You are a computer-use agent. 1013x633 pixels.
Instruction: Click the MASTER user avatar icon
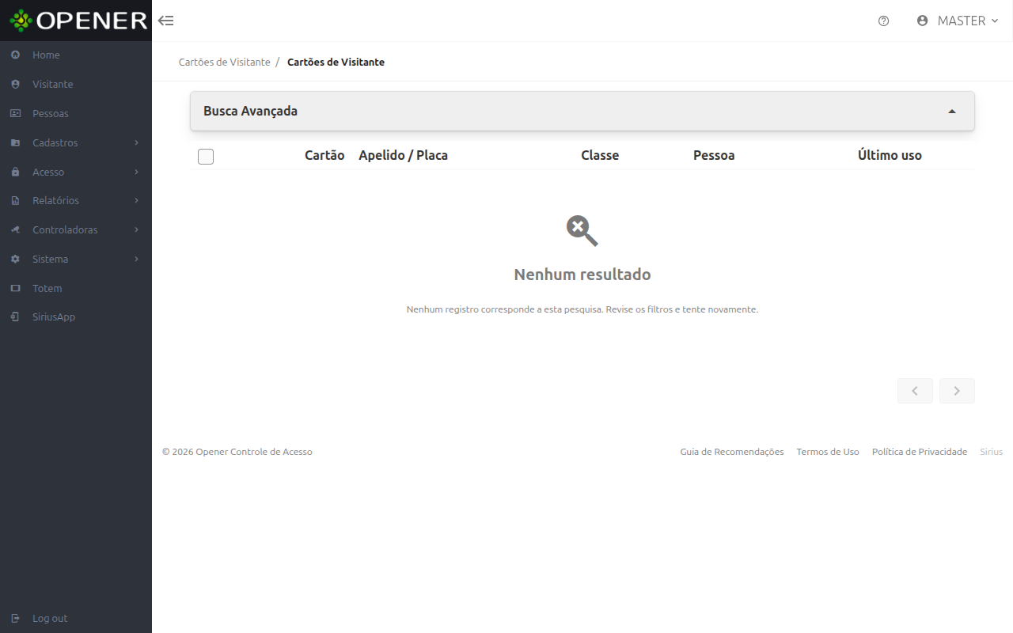coord(922,21)
